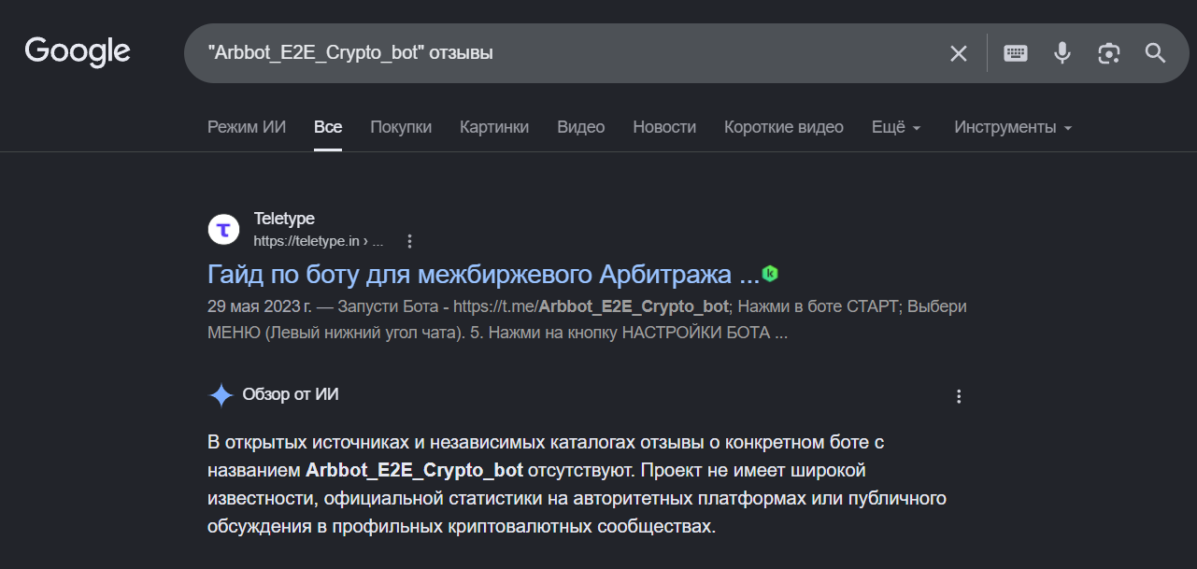
Task: Open three-dot menu of Обзор от ИИ
Action: click(959, 396)
